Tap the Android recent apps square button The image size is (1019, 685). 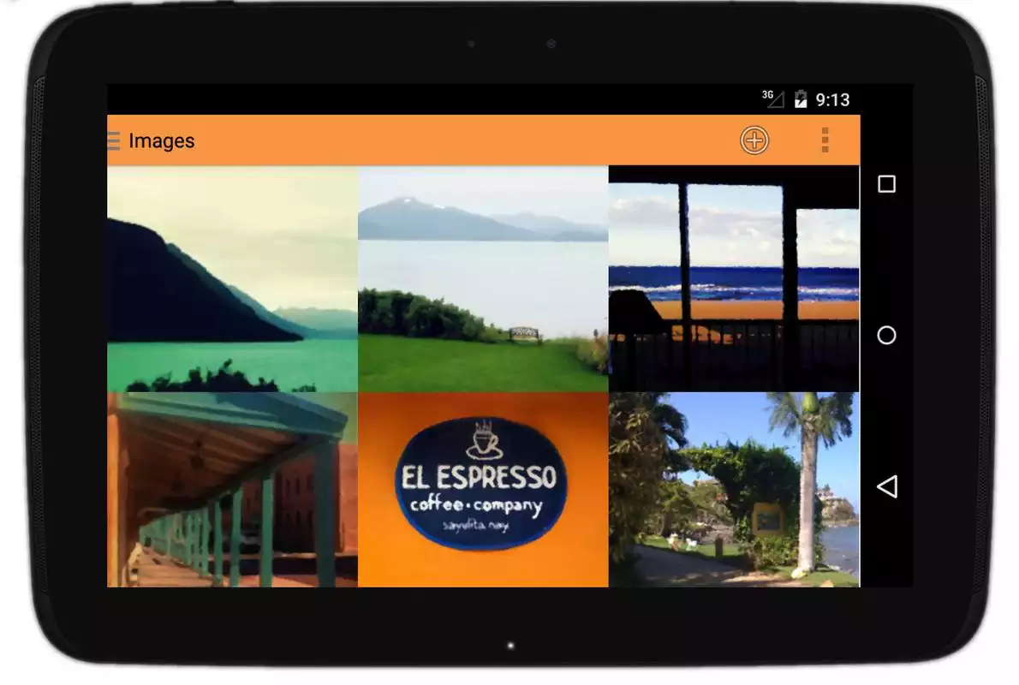tap(886, 184)
